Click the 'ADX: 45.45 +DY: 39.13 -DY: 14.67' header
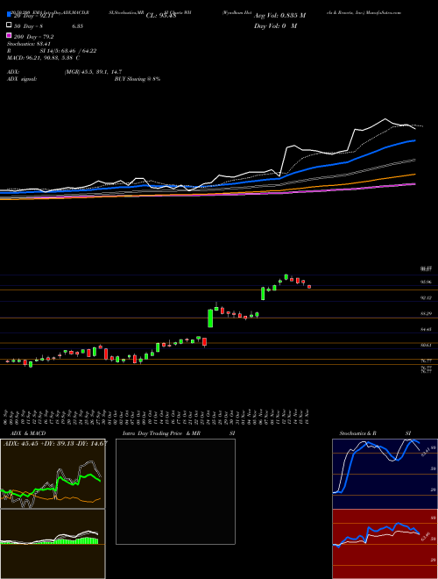438x579 pixels. [x=55, y=443]
